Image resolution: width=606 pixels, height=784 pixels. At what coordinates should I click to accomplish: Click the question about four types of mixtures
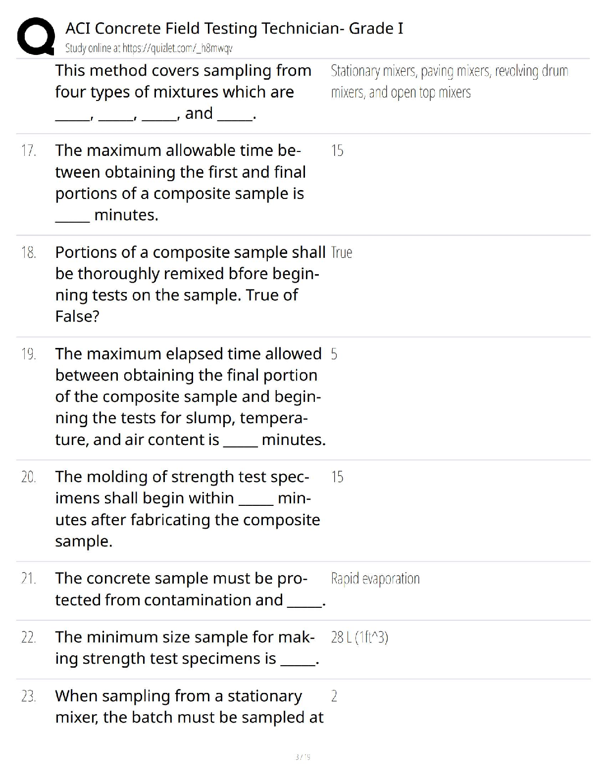click(x=183, y=92)
